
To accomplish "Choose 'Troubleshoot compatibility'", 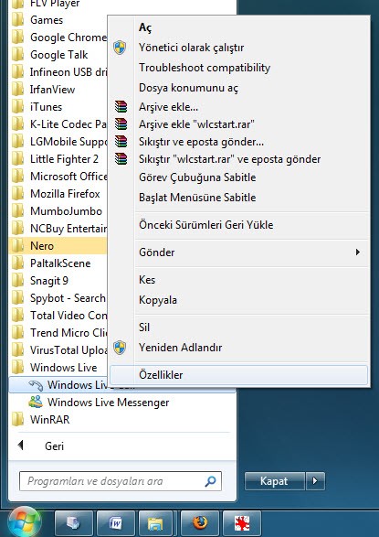I will (239, 68).
